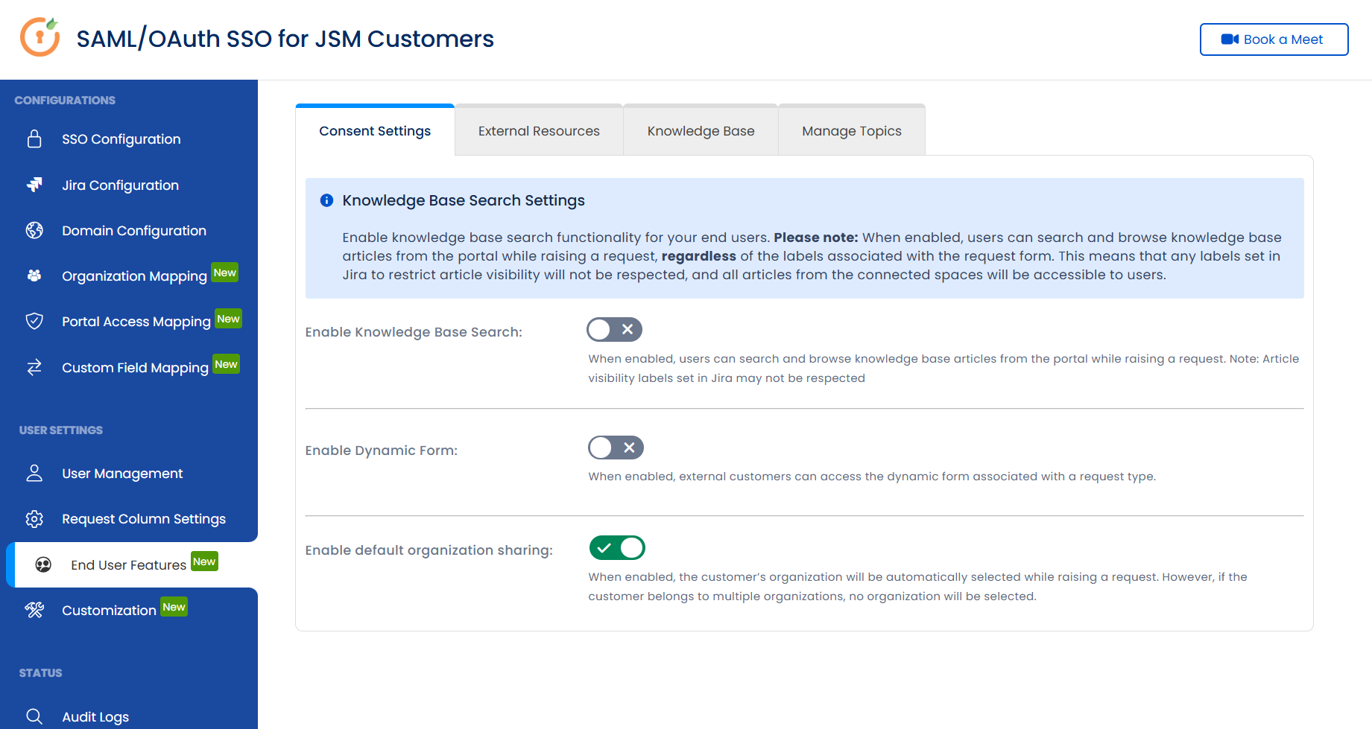Switch to the Consent Settings tab
Screen dimensions: 1372x729
coord(375,131)
